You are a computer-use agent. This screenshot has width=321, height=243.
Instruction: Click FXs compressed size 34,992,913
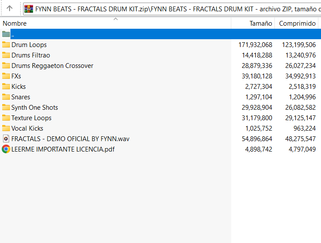[x=301, y=76]
